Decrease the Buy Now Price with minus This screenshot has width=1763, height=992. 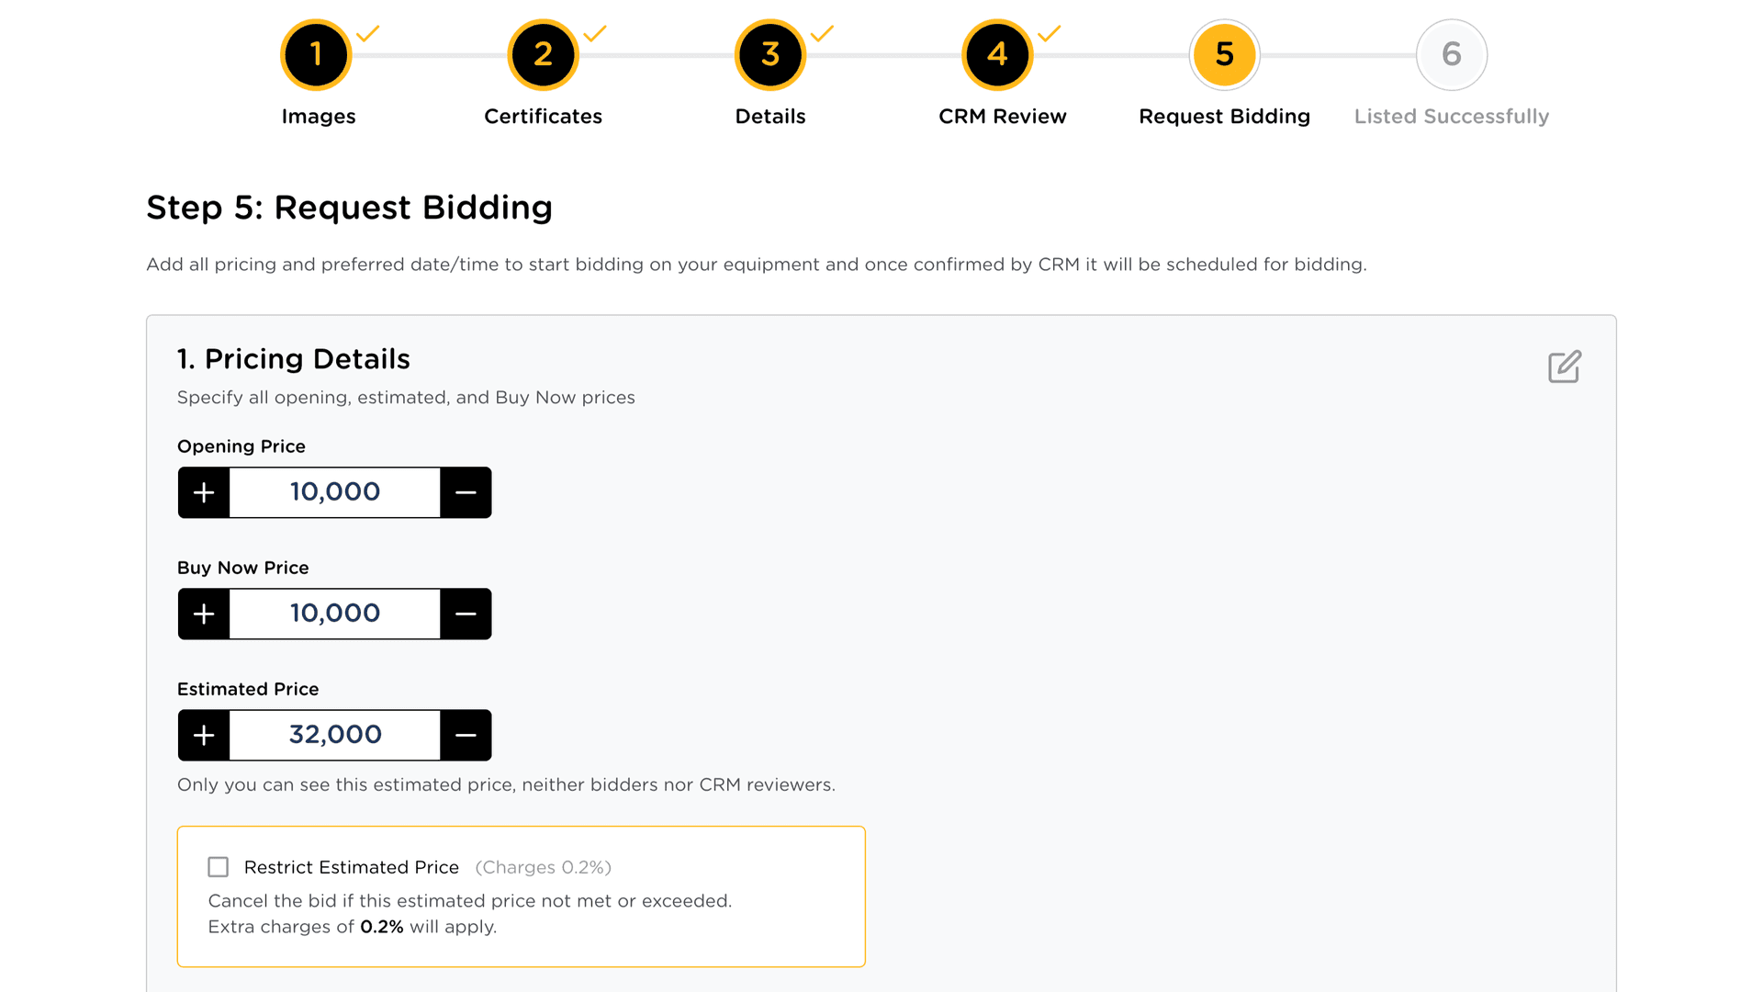tap(466, 614)
